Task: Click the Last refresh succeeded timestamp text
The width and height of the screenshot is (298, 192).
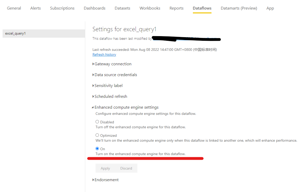Action: point(154,50)
